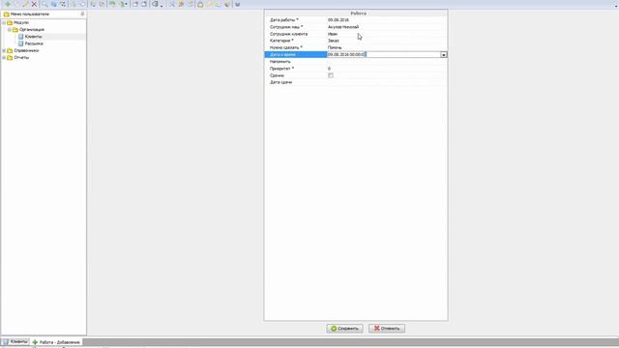Image resolution: width=619 pixels, height=348 pixels.
Task: Click the Сохранить button
Action: pyautogui.click(x=344, y=329)
